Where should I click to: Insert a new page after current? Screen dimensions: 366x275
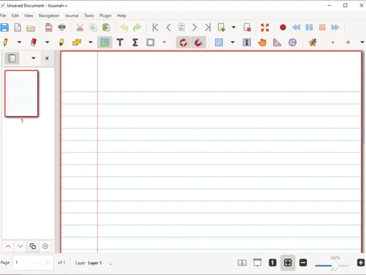coord(221,27)
